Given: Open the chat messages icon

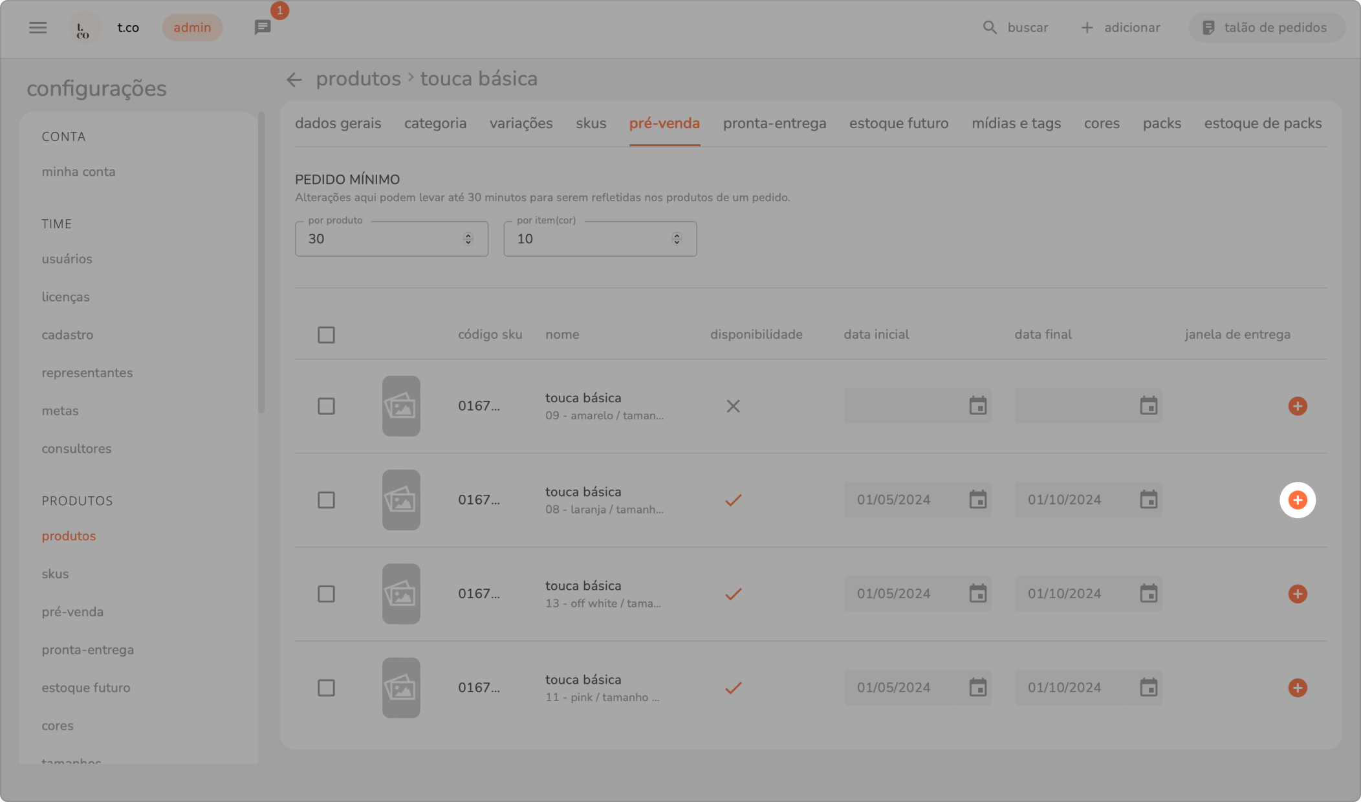Looking at the screenshot, I should pyautogui.click(x=262, y=27).
